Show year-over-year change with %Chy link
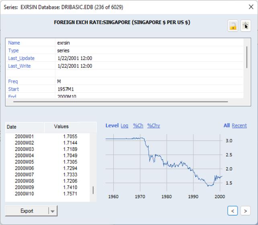 (154, 126)
